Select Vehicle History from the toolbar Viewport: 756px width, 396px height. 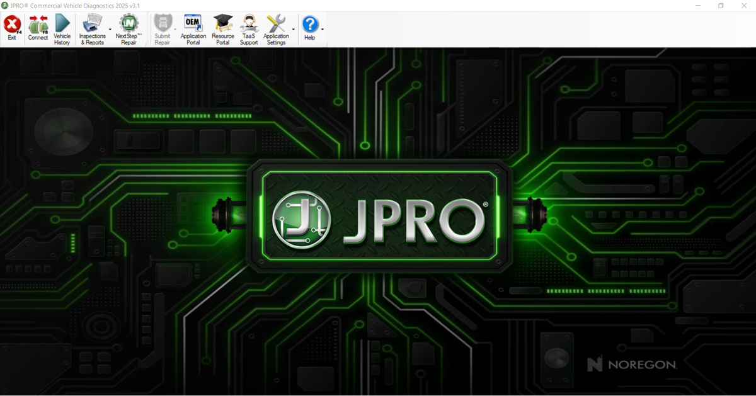pyautogui.click(x=61, y=26)
